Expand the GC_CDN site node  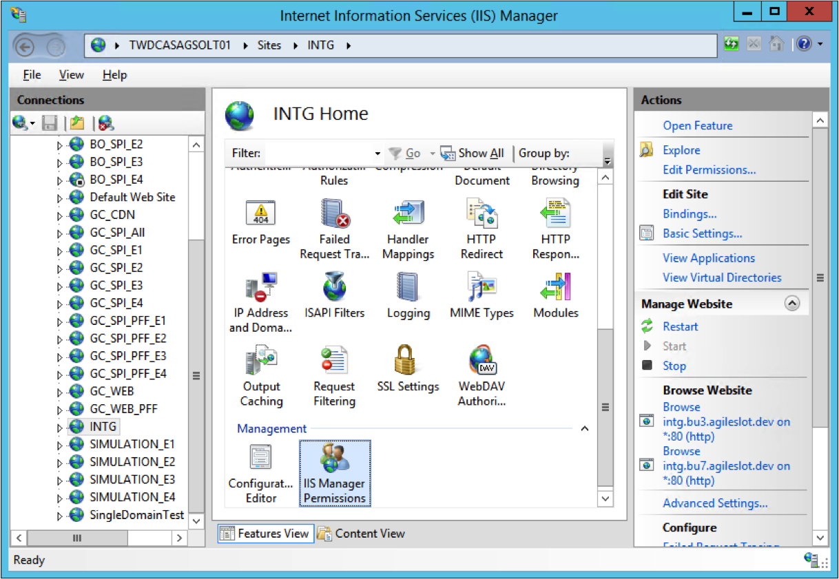tap(60, 215)
